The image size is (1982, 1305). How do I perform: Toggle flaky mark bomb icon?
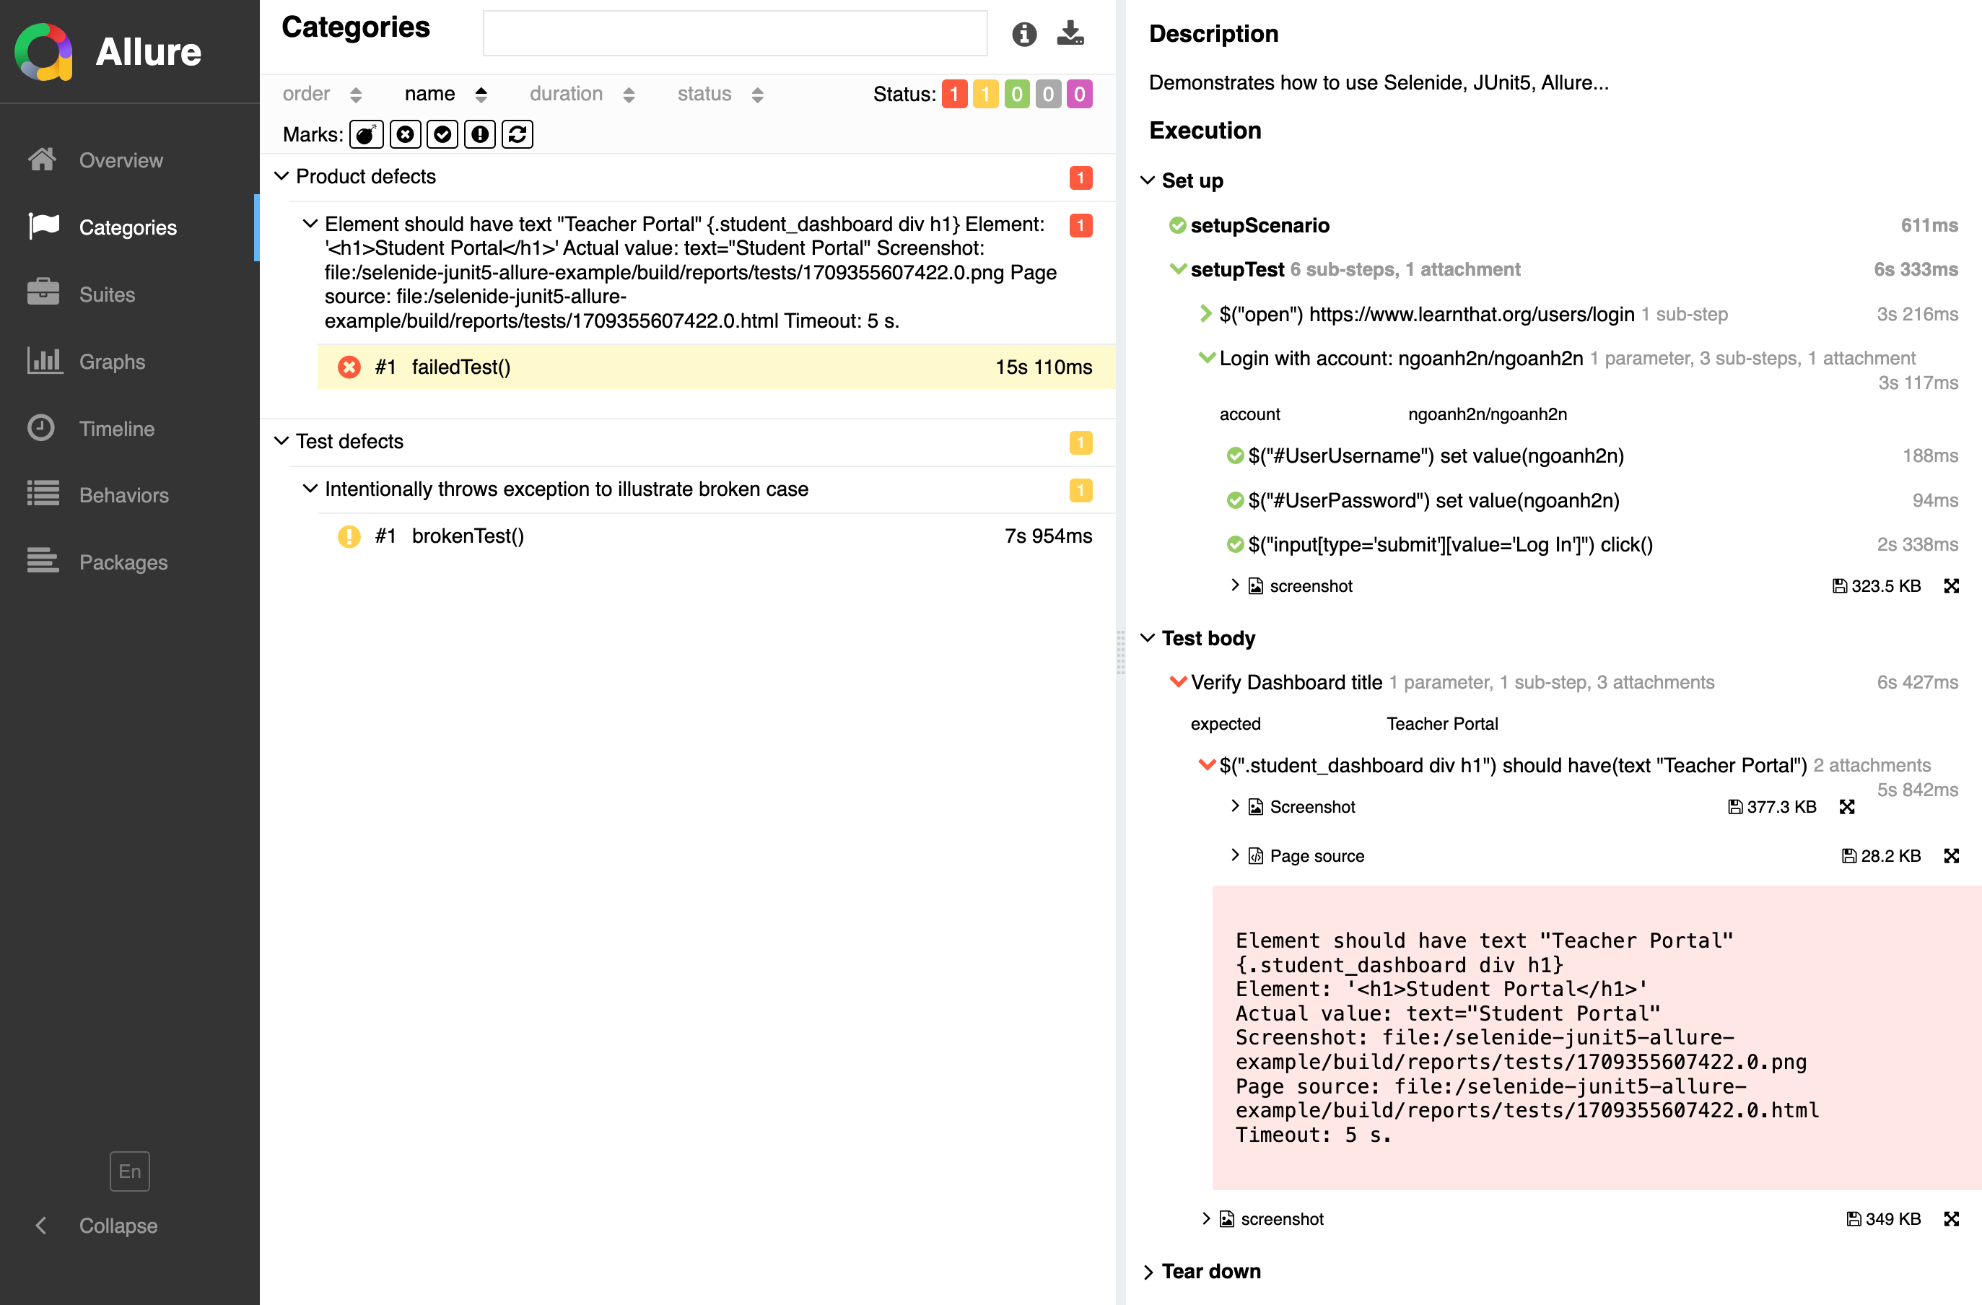tap(367, 134)
